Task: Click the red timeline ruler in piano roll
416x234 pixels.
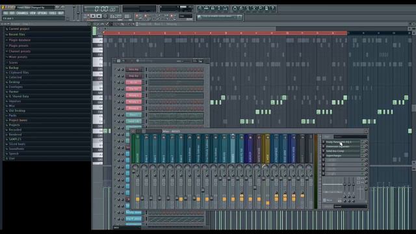Action: tap(225, 33)
